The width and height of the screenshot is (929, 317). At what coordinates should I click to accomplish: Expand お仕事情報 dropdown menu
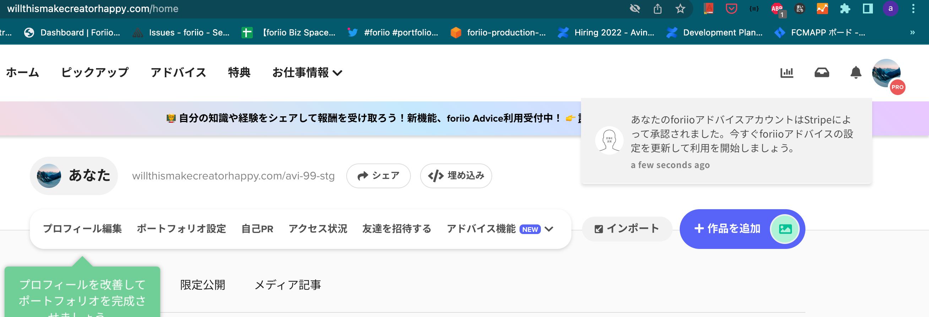click(307, 72)
